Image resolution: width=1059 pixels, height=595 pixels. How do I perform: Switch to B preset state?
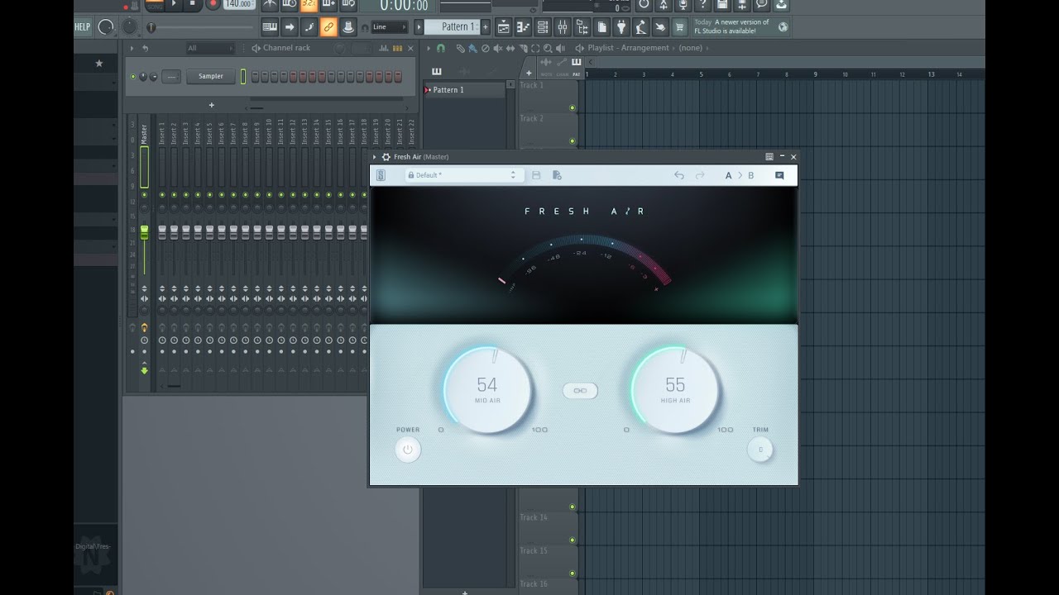coord(751,175)
